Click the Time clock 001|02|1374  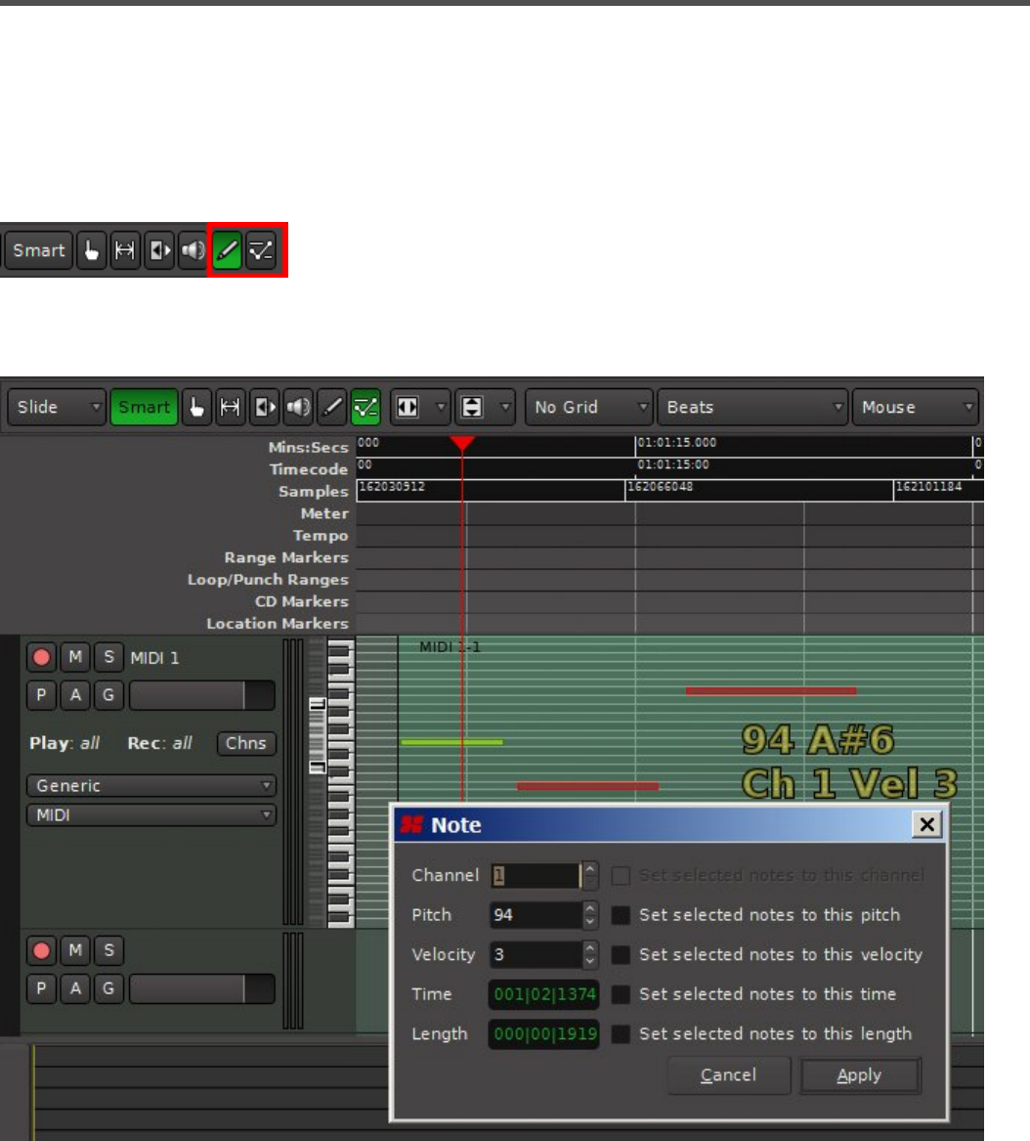pos(544,994)
